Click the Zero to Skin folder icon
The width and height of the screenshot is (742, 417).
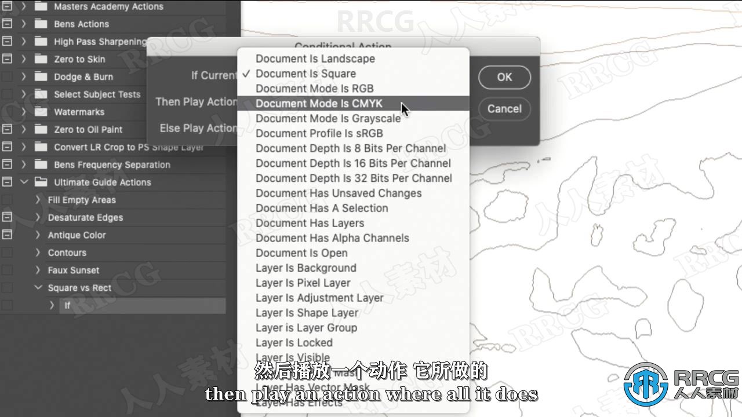41,59
